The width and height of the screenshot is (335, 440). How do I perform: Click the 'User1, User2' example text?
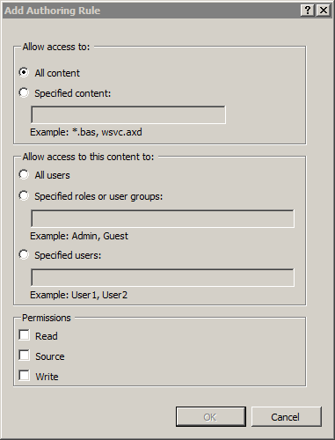pos(99,295)
